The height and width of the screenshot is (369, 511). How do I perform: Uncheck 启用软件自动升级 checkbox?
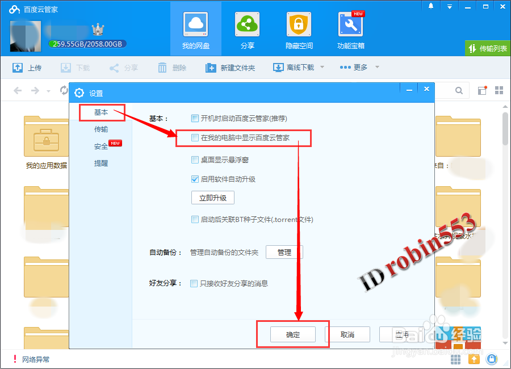195,179
